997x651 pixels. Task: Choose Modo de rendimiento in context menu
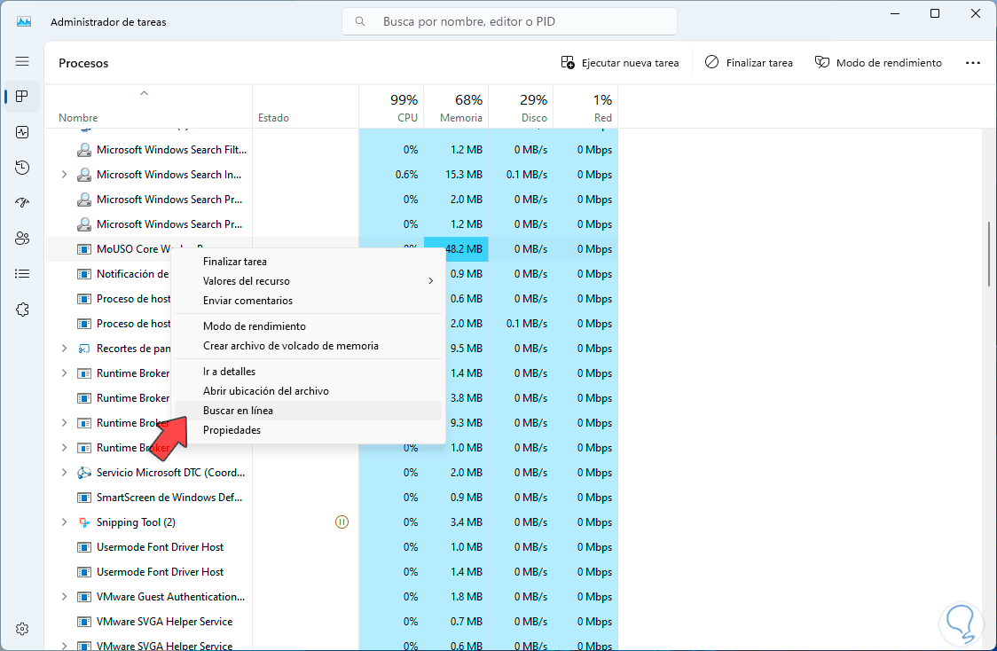[308, 326]
